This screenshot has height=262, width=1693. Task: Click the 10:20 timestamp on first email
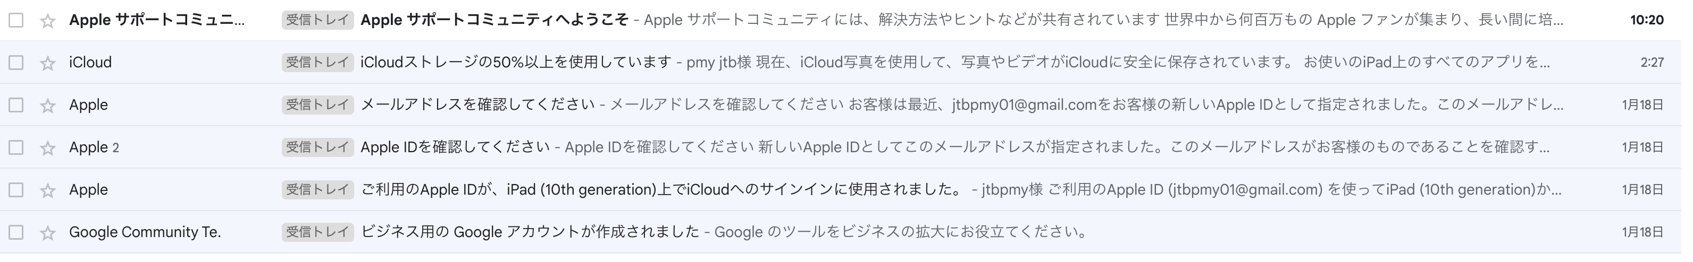(x=1646, y=20)
